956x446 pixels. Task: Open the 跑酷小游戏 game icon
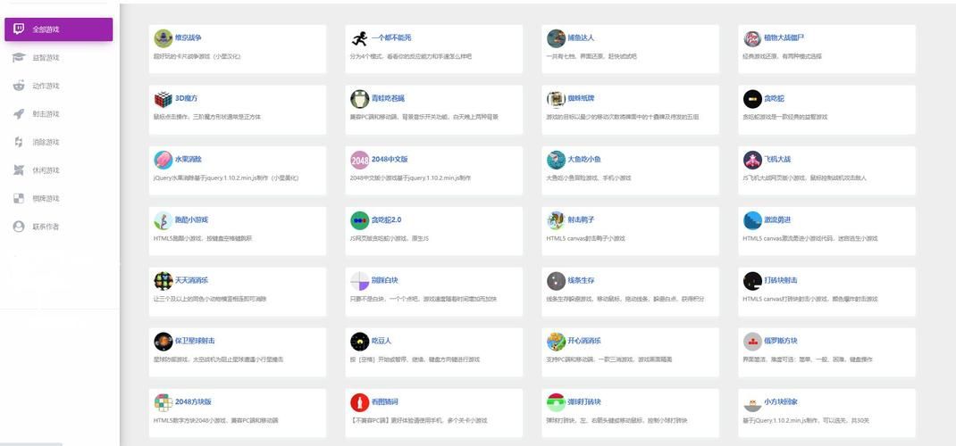[x=163, y=220]
